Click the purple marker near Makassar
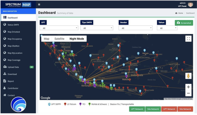This screenshot has width=197, height=115. [x=126, y=76]
